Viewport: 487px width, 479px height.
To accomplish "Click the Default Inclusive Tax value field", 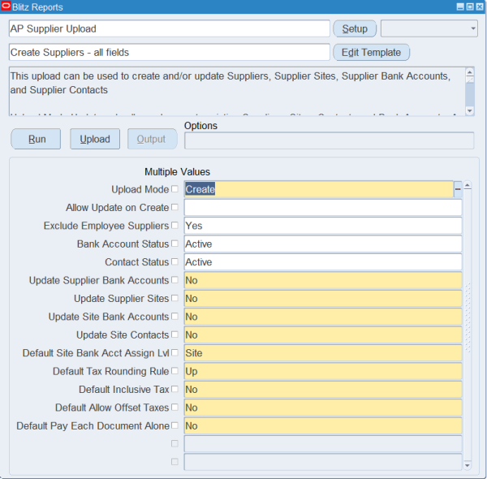I will tap(323, 389).
